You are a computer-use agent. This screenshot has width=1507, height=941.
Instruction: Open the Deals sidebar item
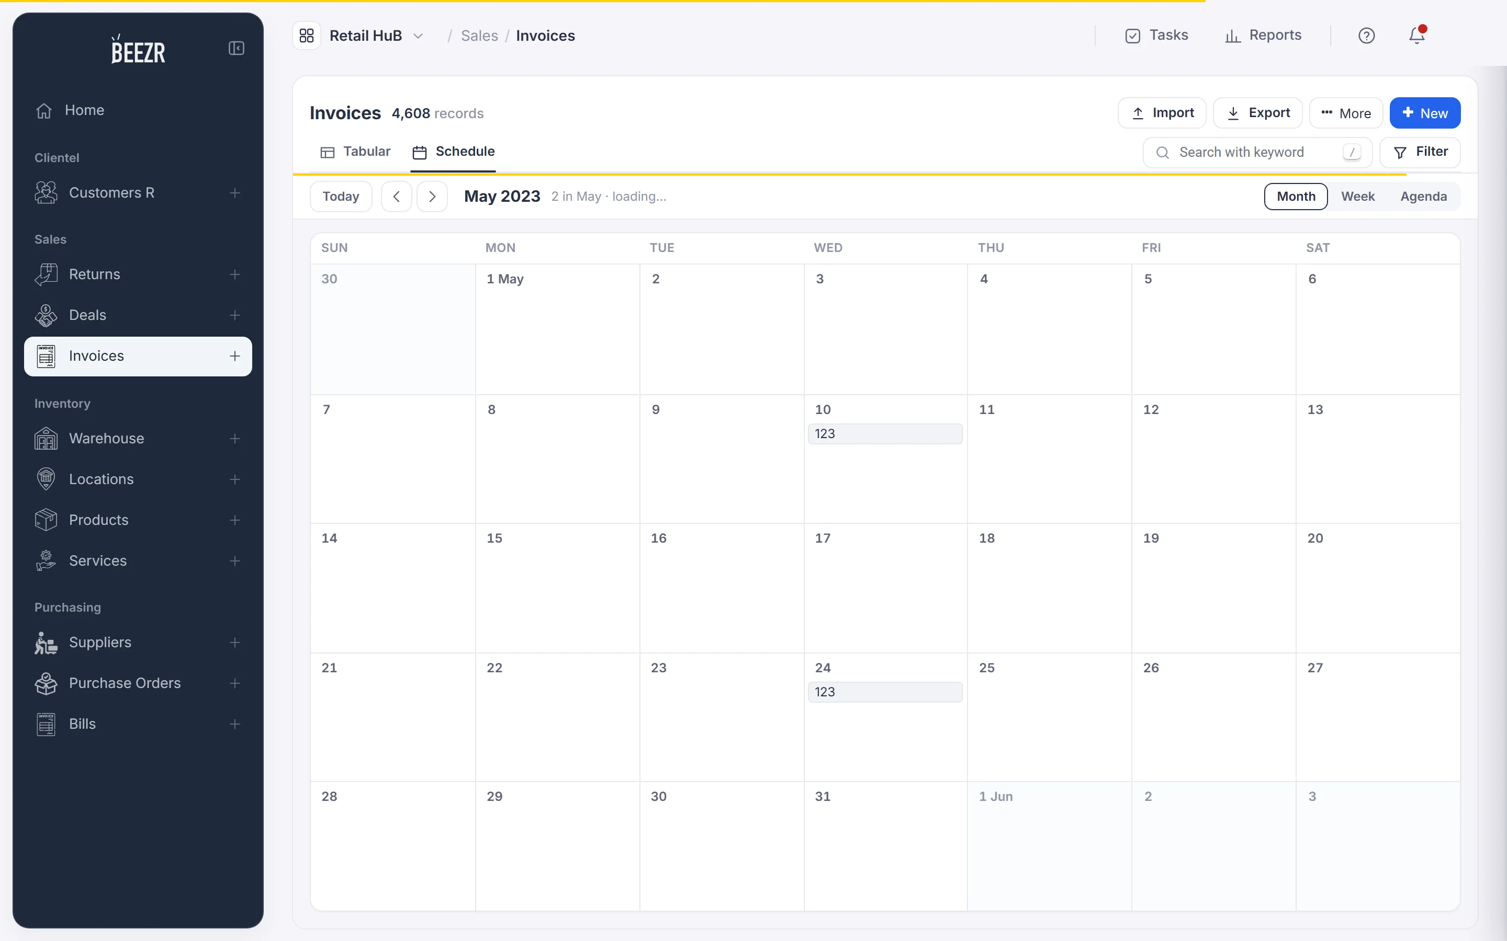point(138,316)
